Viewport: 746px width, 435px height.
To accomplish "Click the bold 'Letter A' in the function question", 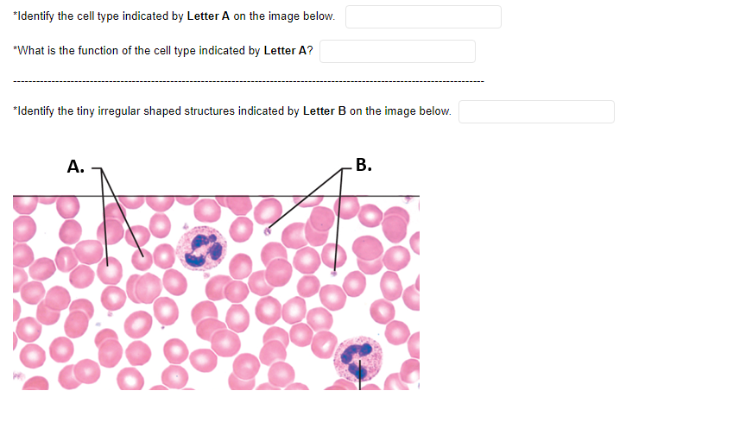I will 285,51.
